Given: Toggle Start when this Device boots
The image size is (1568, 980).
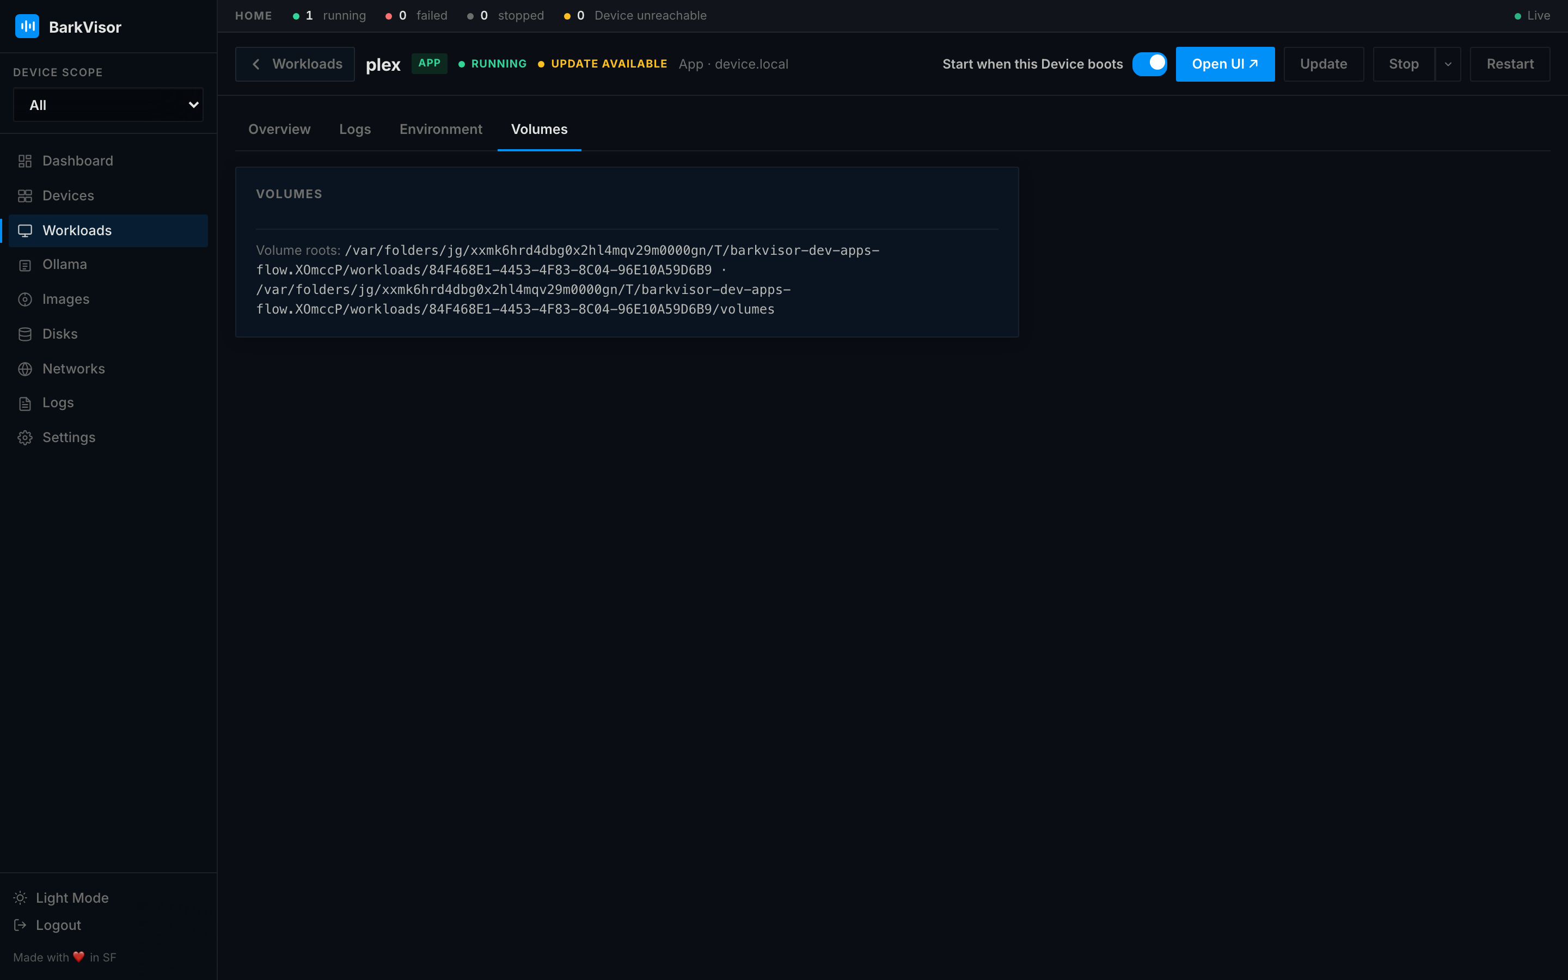Looking at the screenshot, I should coord(1149,64).
